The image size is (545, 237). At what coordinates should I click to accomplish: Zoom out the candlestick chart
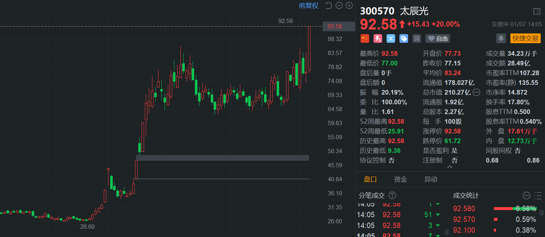(x=339, y=5)
